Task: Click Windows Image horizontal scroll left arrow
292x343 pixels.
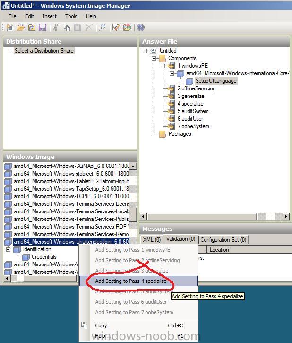Action: 7,279
